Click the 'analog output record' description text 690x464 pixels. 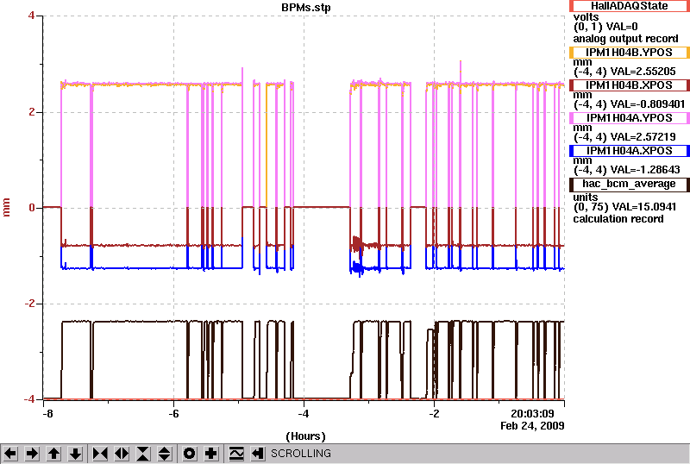click(x=625, y=39)
